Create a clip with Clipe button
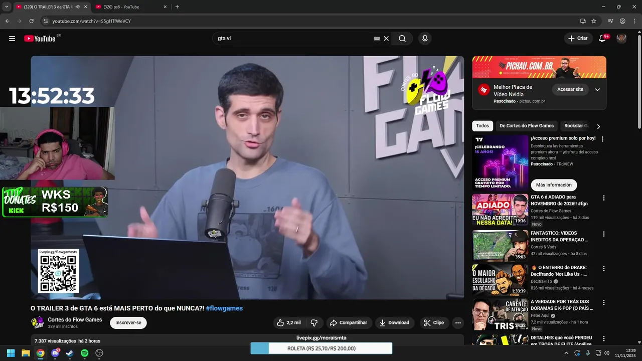Screen dimensions: 642x361 pos(434,323)
